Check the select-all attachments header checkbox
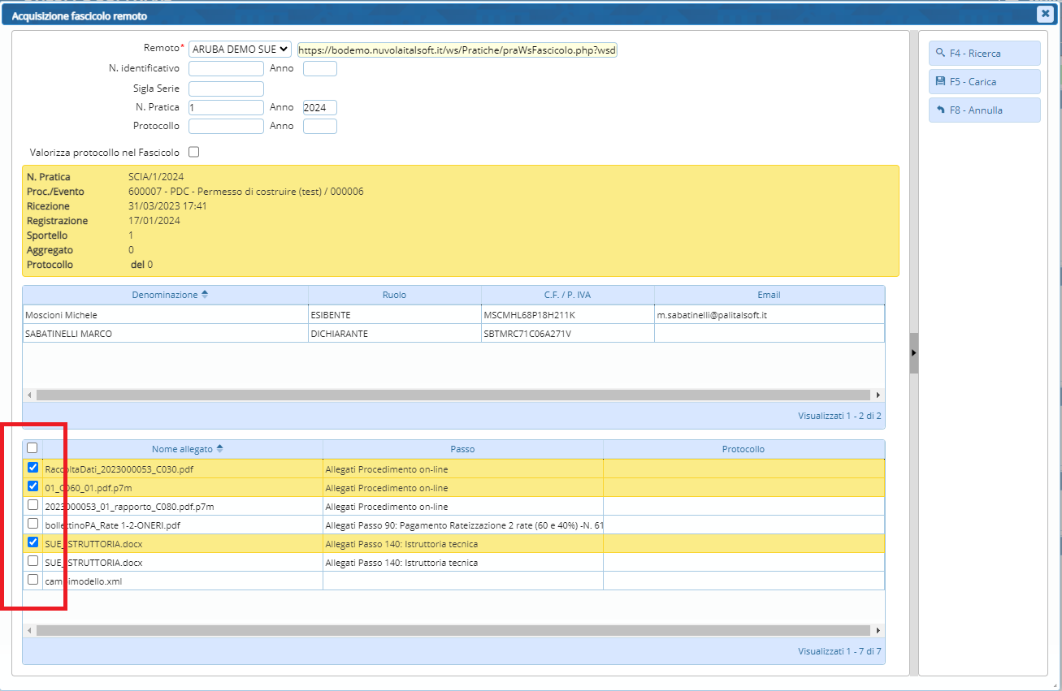The height and width of the screenshot is (691, 1062). [33, 448]
